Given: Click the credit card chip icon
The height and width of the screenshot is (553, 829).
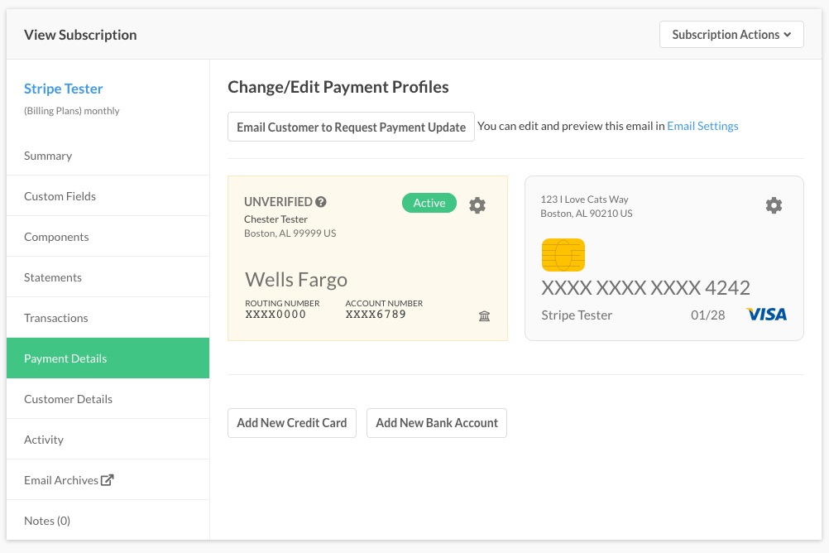Looking at the screenshot, I should pyautogui.click(x=563, y=255).
